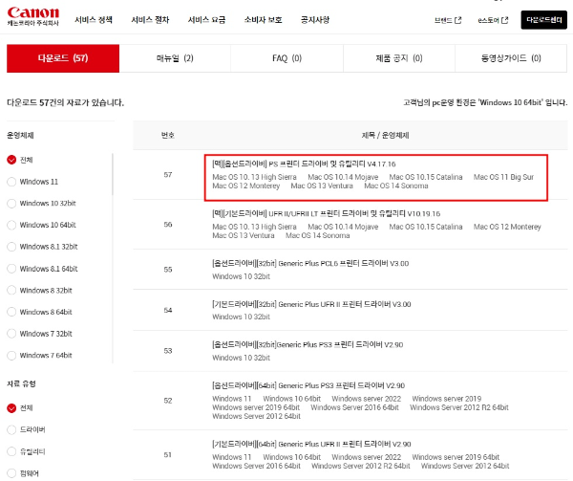Select the 전체 operating system radio

(x=11, y=160)
